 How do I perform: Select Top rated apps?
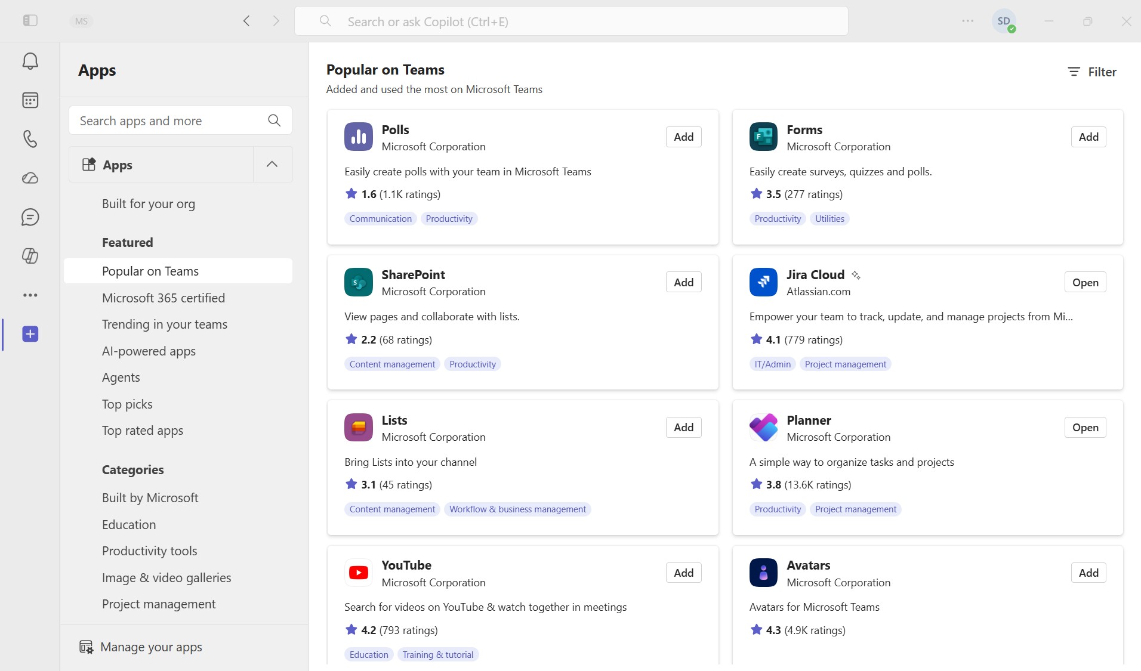coord(143,431)
